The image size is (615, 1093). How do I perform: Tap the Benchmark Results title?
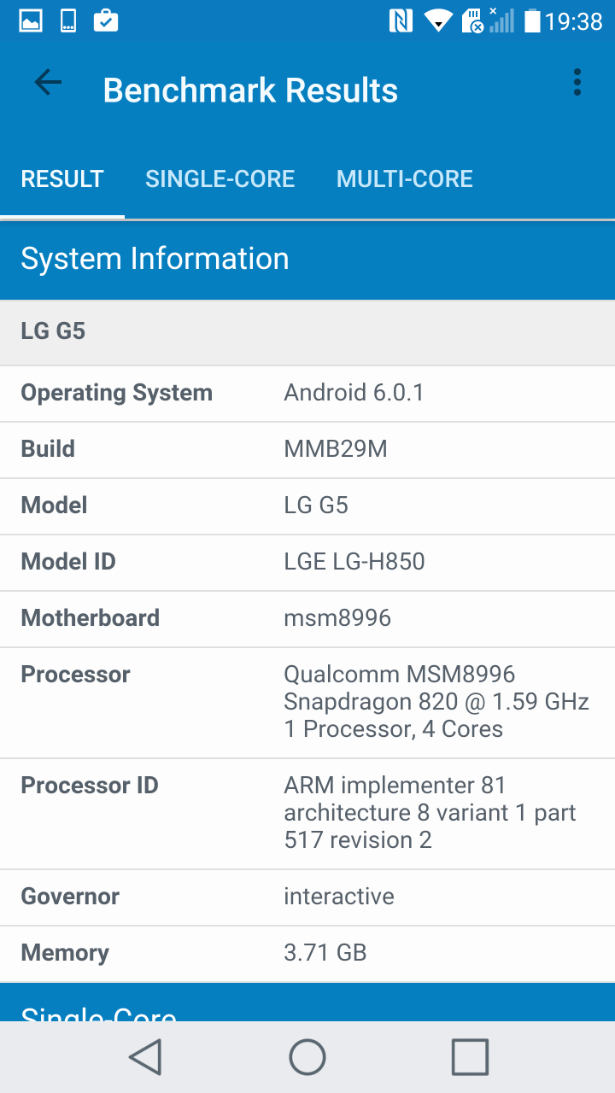(x=250, y=91)
